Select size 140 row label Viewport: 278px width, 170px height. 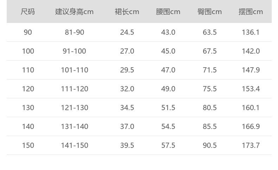pyautogui.click(x=28, y=127)
